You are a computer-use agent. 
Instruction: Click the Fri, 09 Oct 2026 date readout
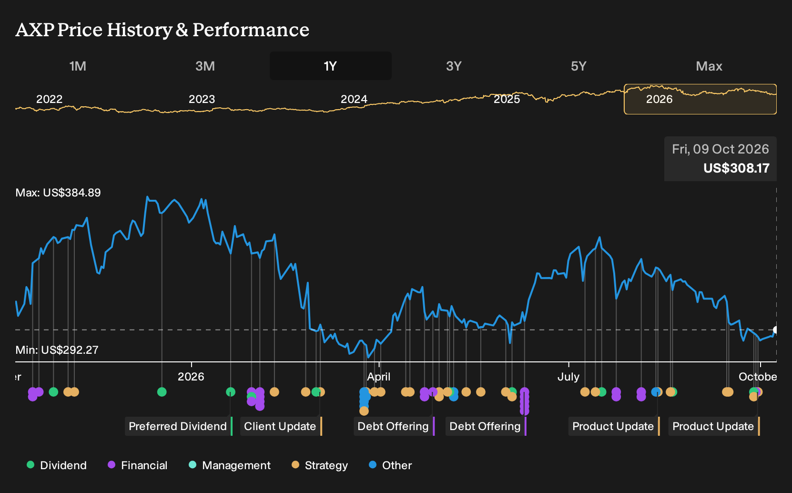(721, 149)
